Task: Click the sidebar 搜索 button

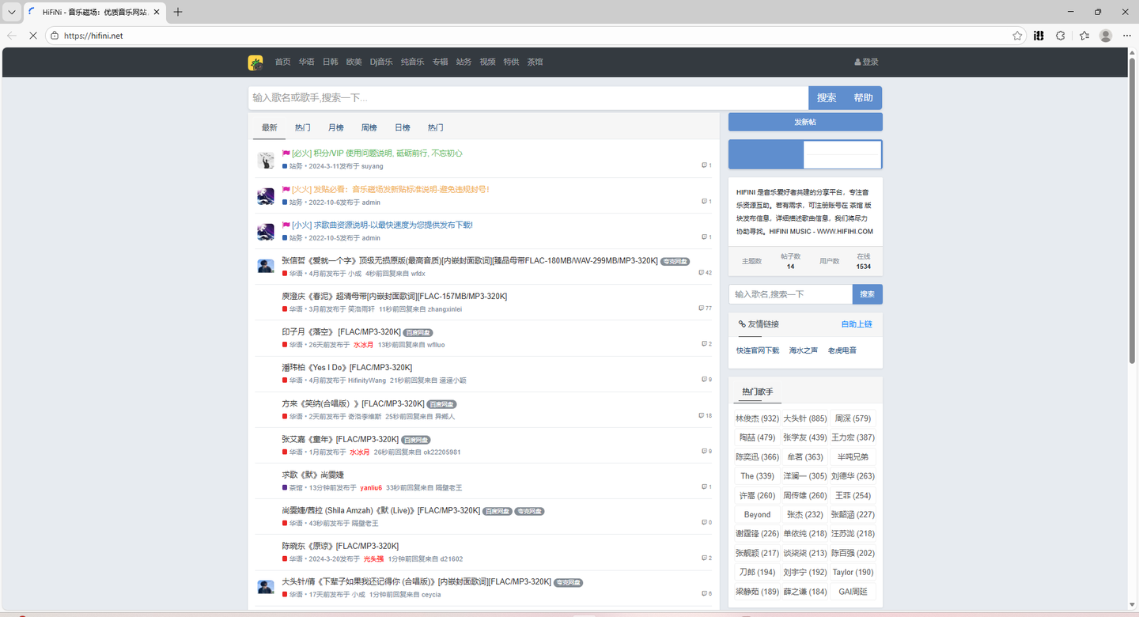Action: 868,294
